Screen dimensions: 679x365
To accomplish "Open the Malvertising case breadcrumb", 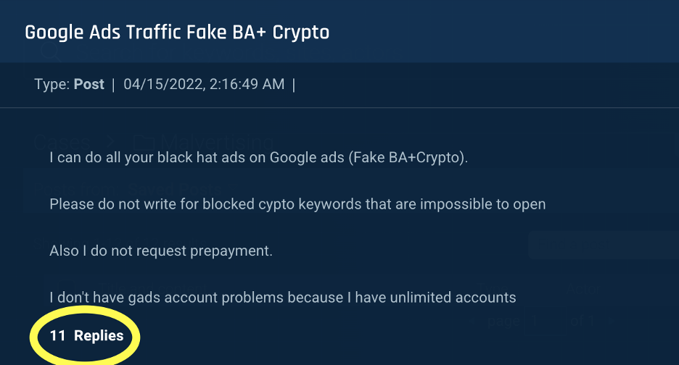I will click(216, 142).
